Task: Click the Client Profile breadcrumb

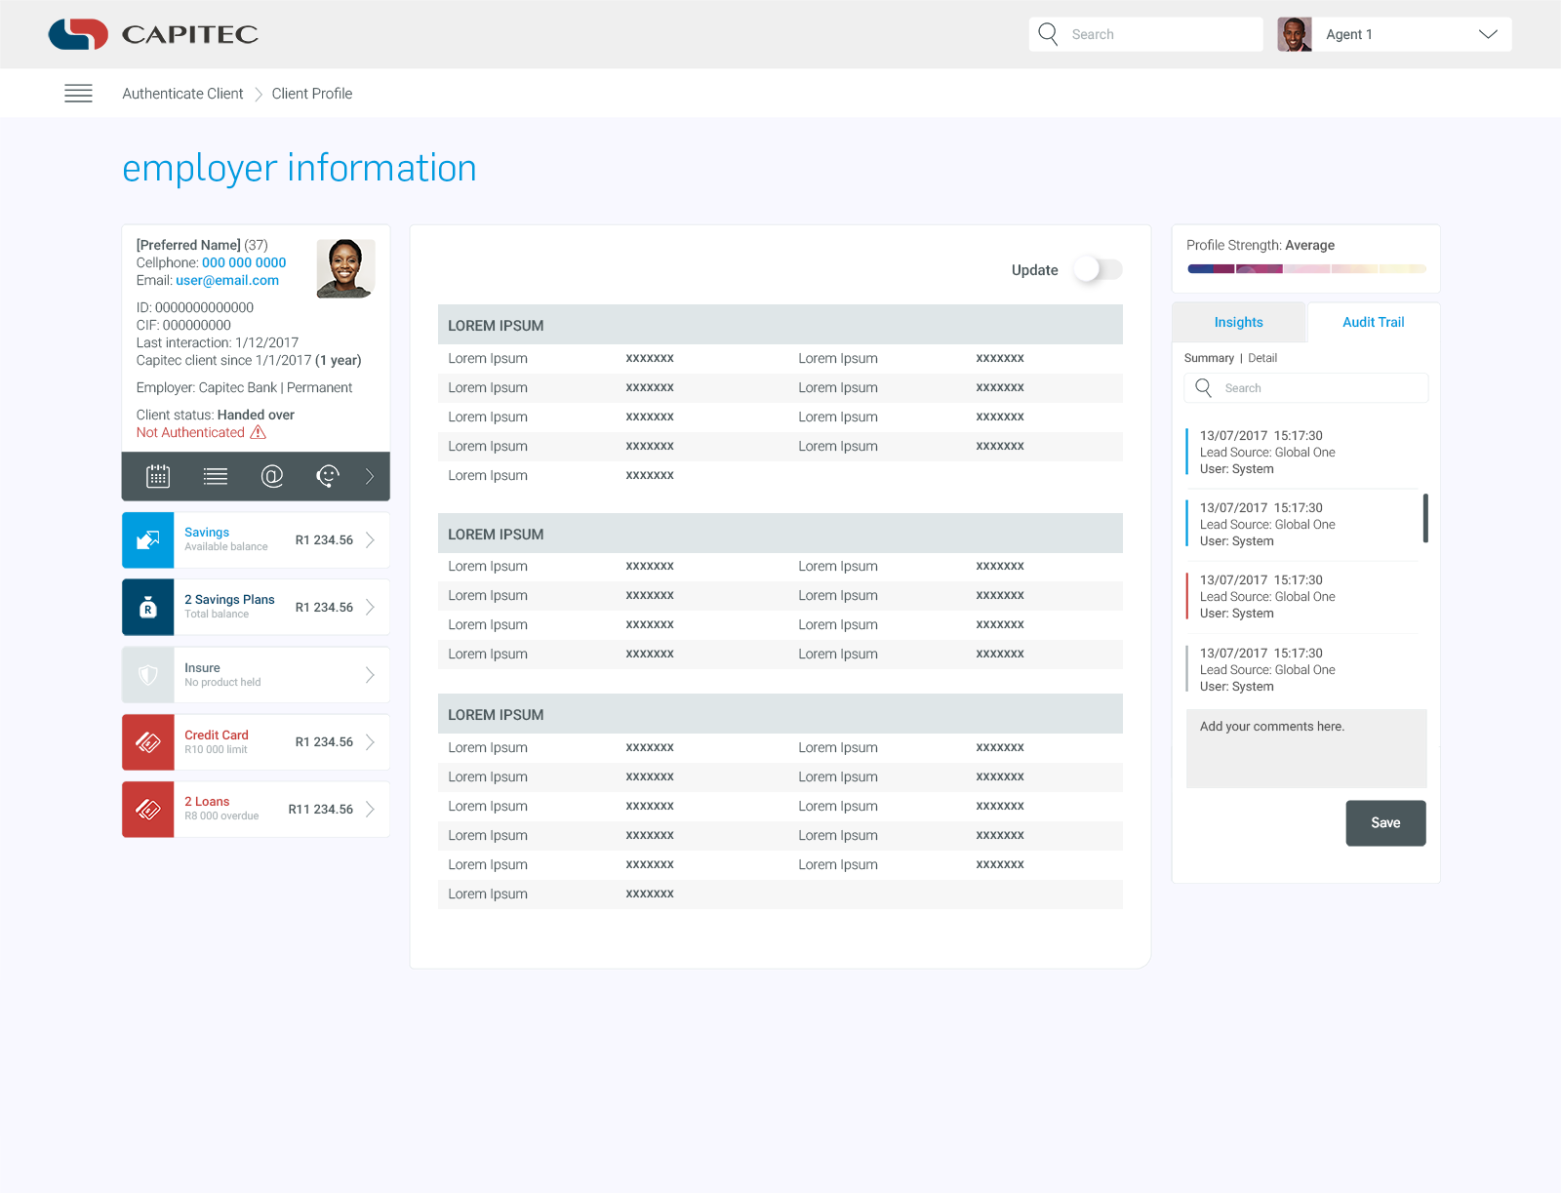Action: [x=312, y=94]
